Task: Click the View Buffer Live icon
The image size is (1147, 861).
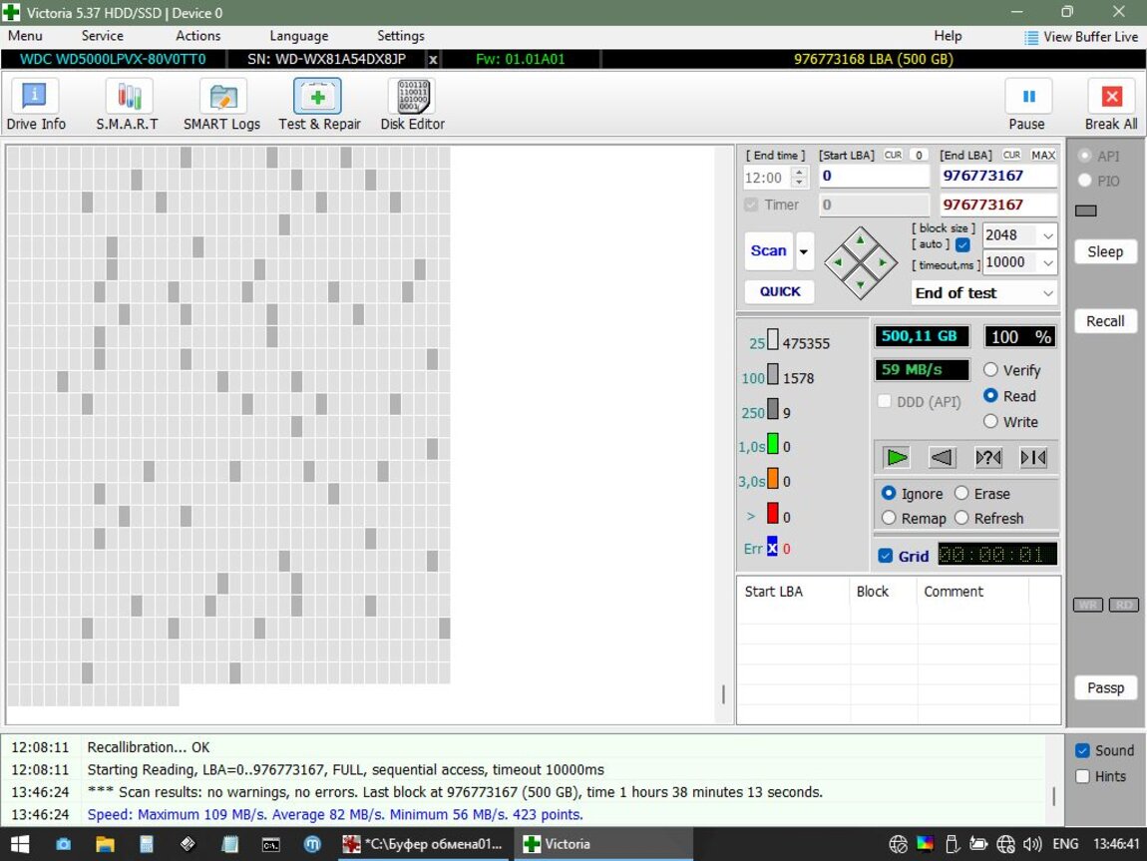Action: point(1031,37)
